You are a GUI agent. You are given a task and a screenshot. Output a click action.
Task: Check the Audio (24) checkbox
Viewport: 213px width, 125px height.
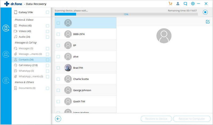[x=48, y=37]
